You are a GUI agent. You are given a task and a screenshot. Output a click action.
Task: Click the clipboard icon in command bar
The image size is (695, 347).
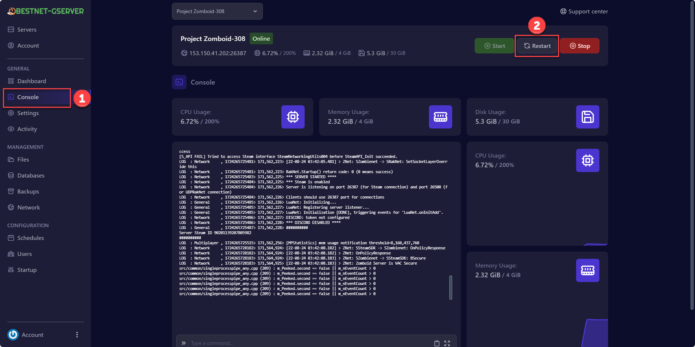(437, 343)
